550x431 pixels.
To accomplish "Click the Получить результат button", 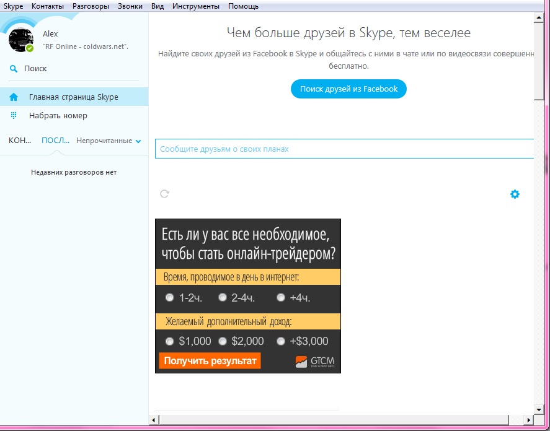I will 210,360.
